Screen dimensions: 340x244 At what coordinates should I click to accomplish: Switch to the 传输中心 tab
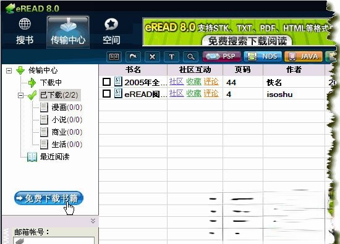pos(68,32)
